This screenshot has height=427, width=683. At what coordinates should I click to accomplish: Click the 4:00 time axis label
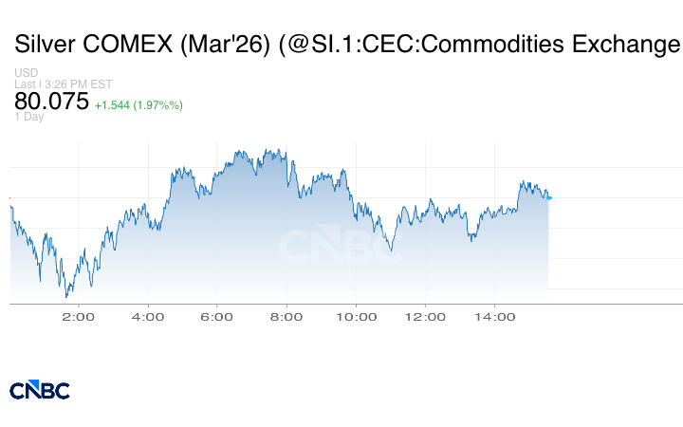[147, 317]
